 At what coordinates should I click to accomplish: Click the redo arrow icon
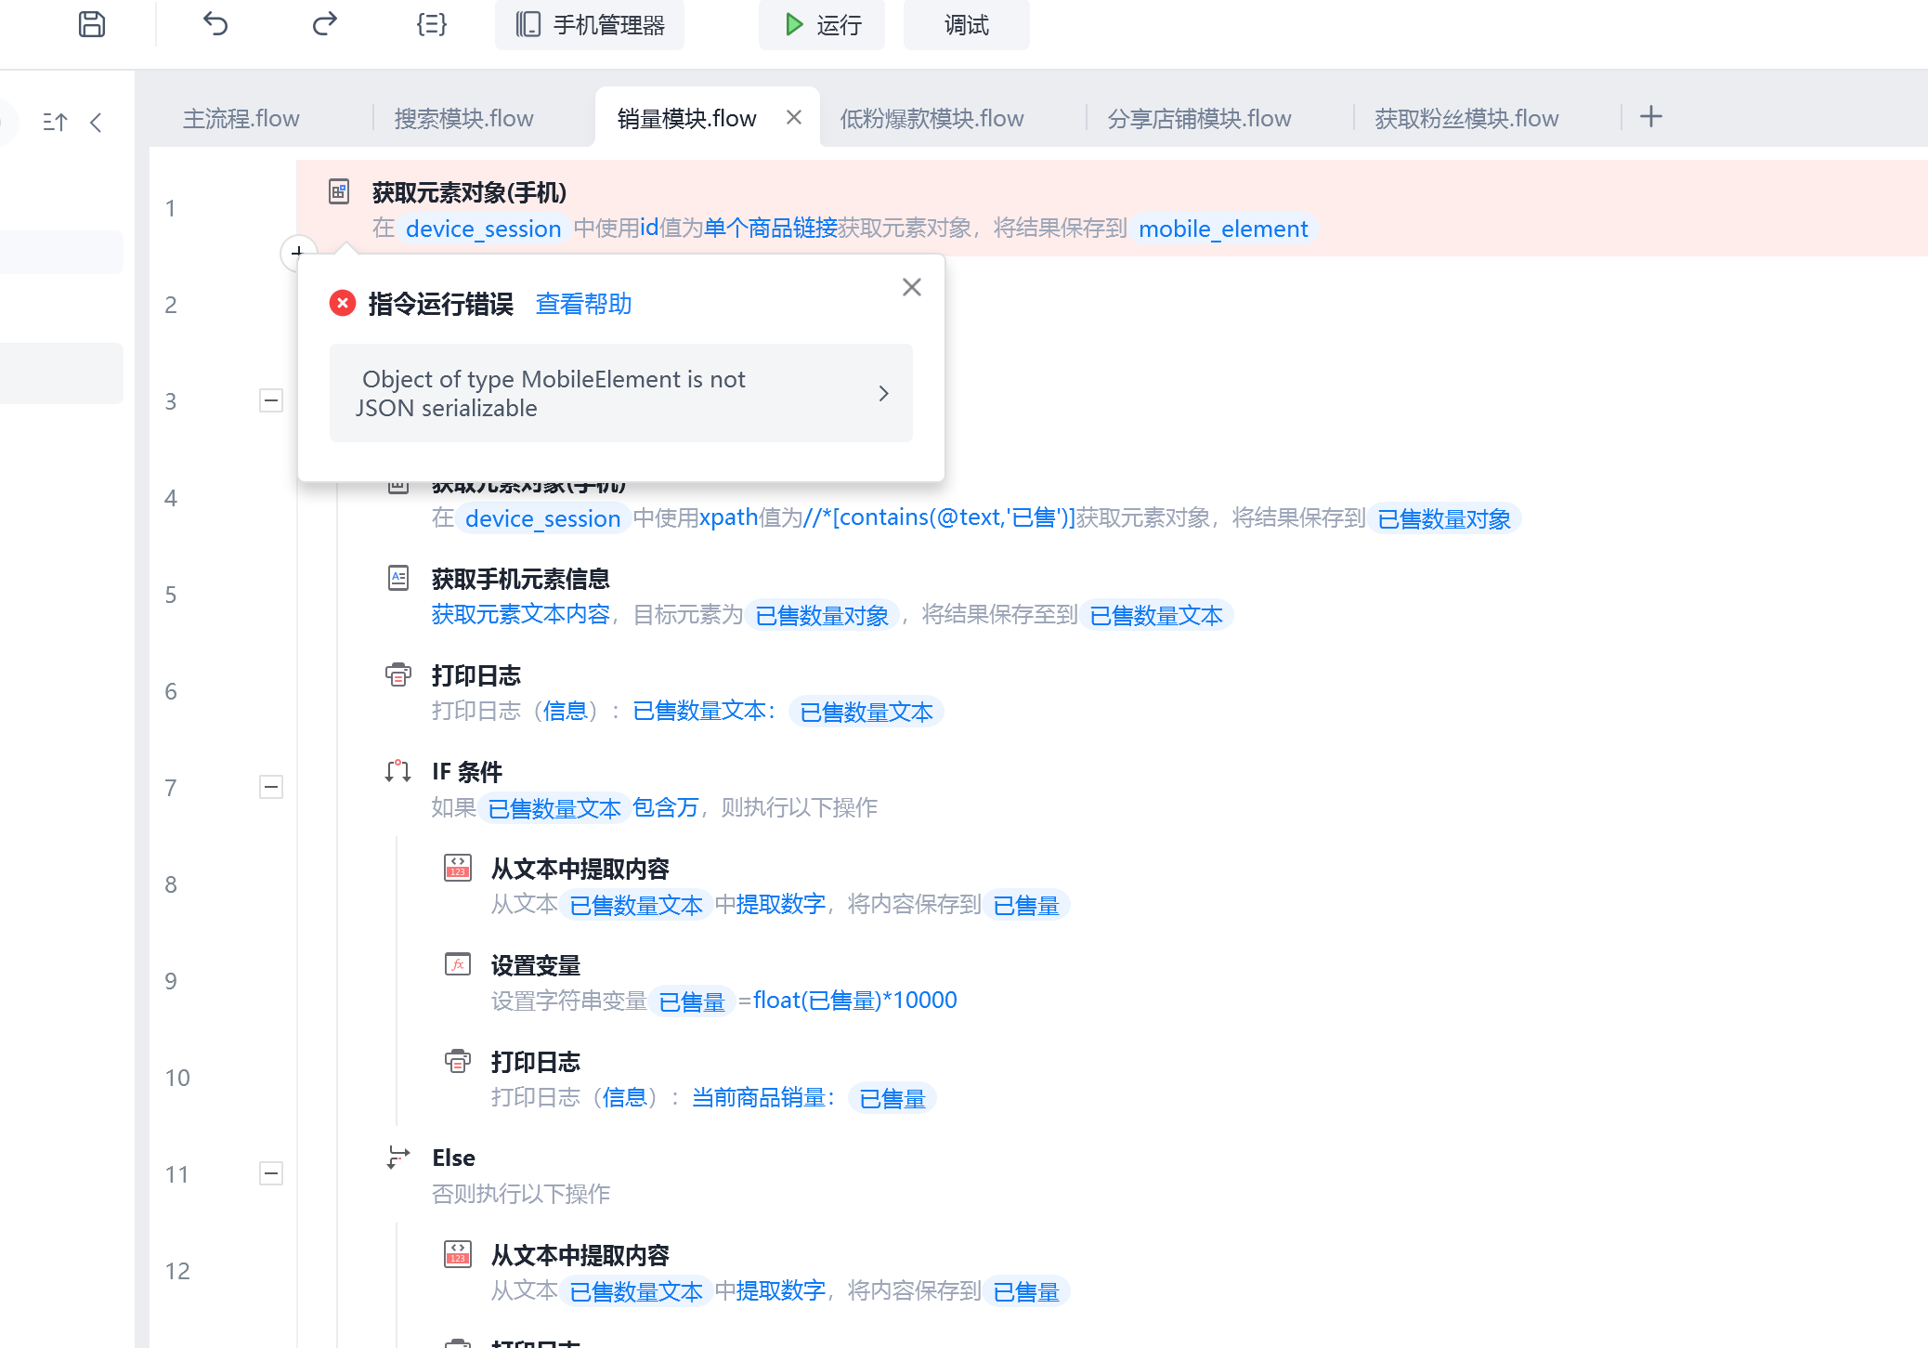click(x=324, y=24)
